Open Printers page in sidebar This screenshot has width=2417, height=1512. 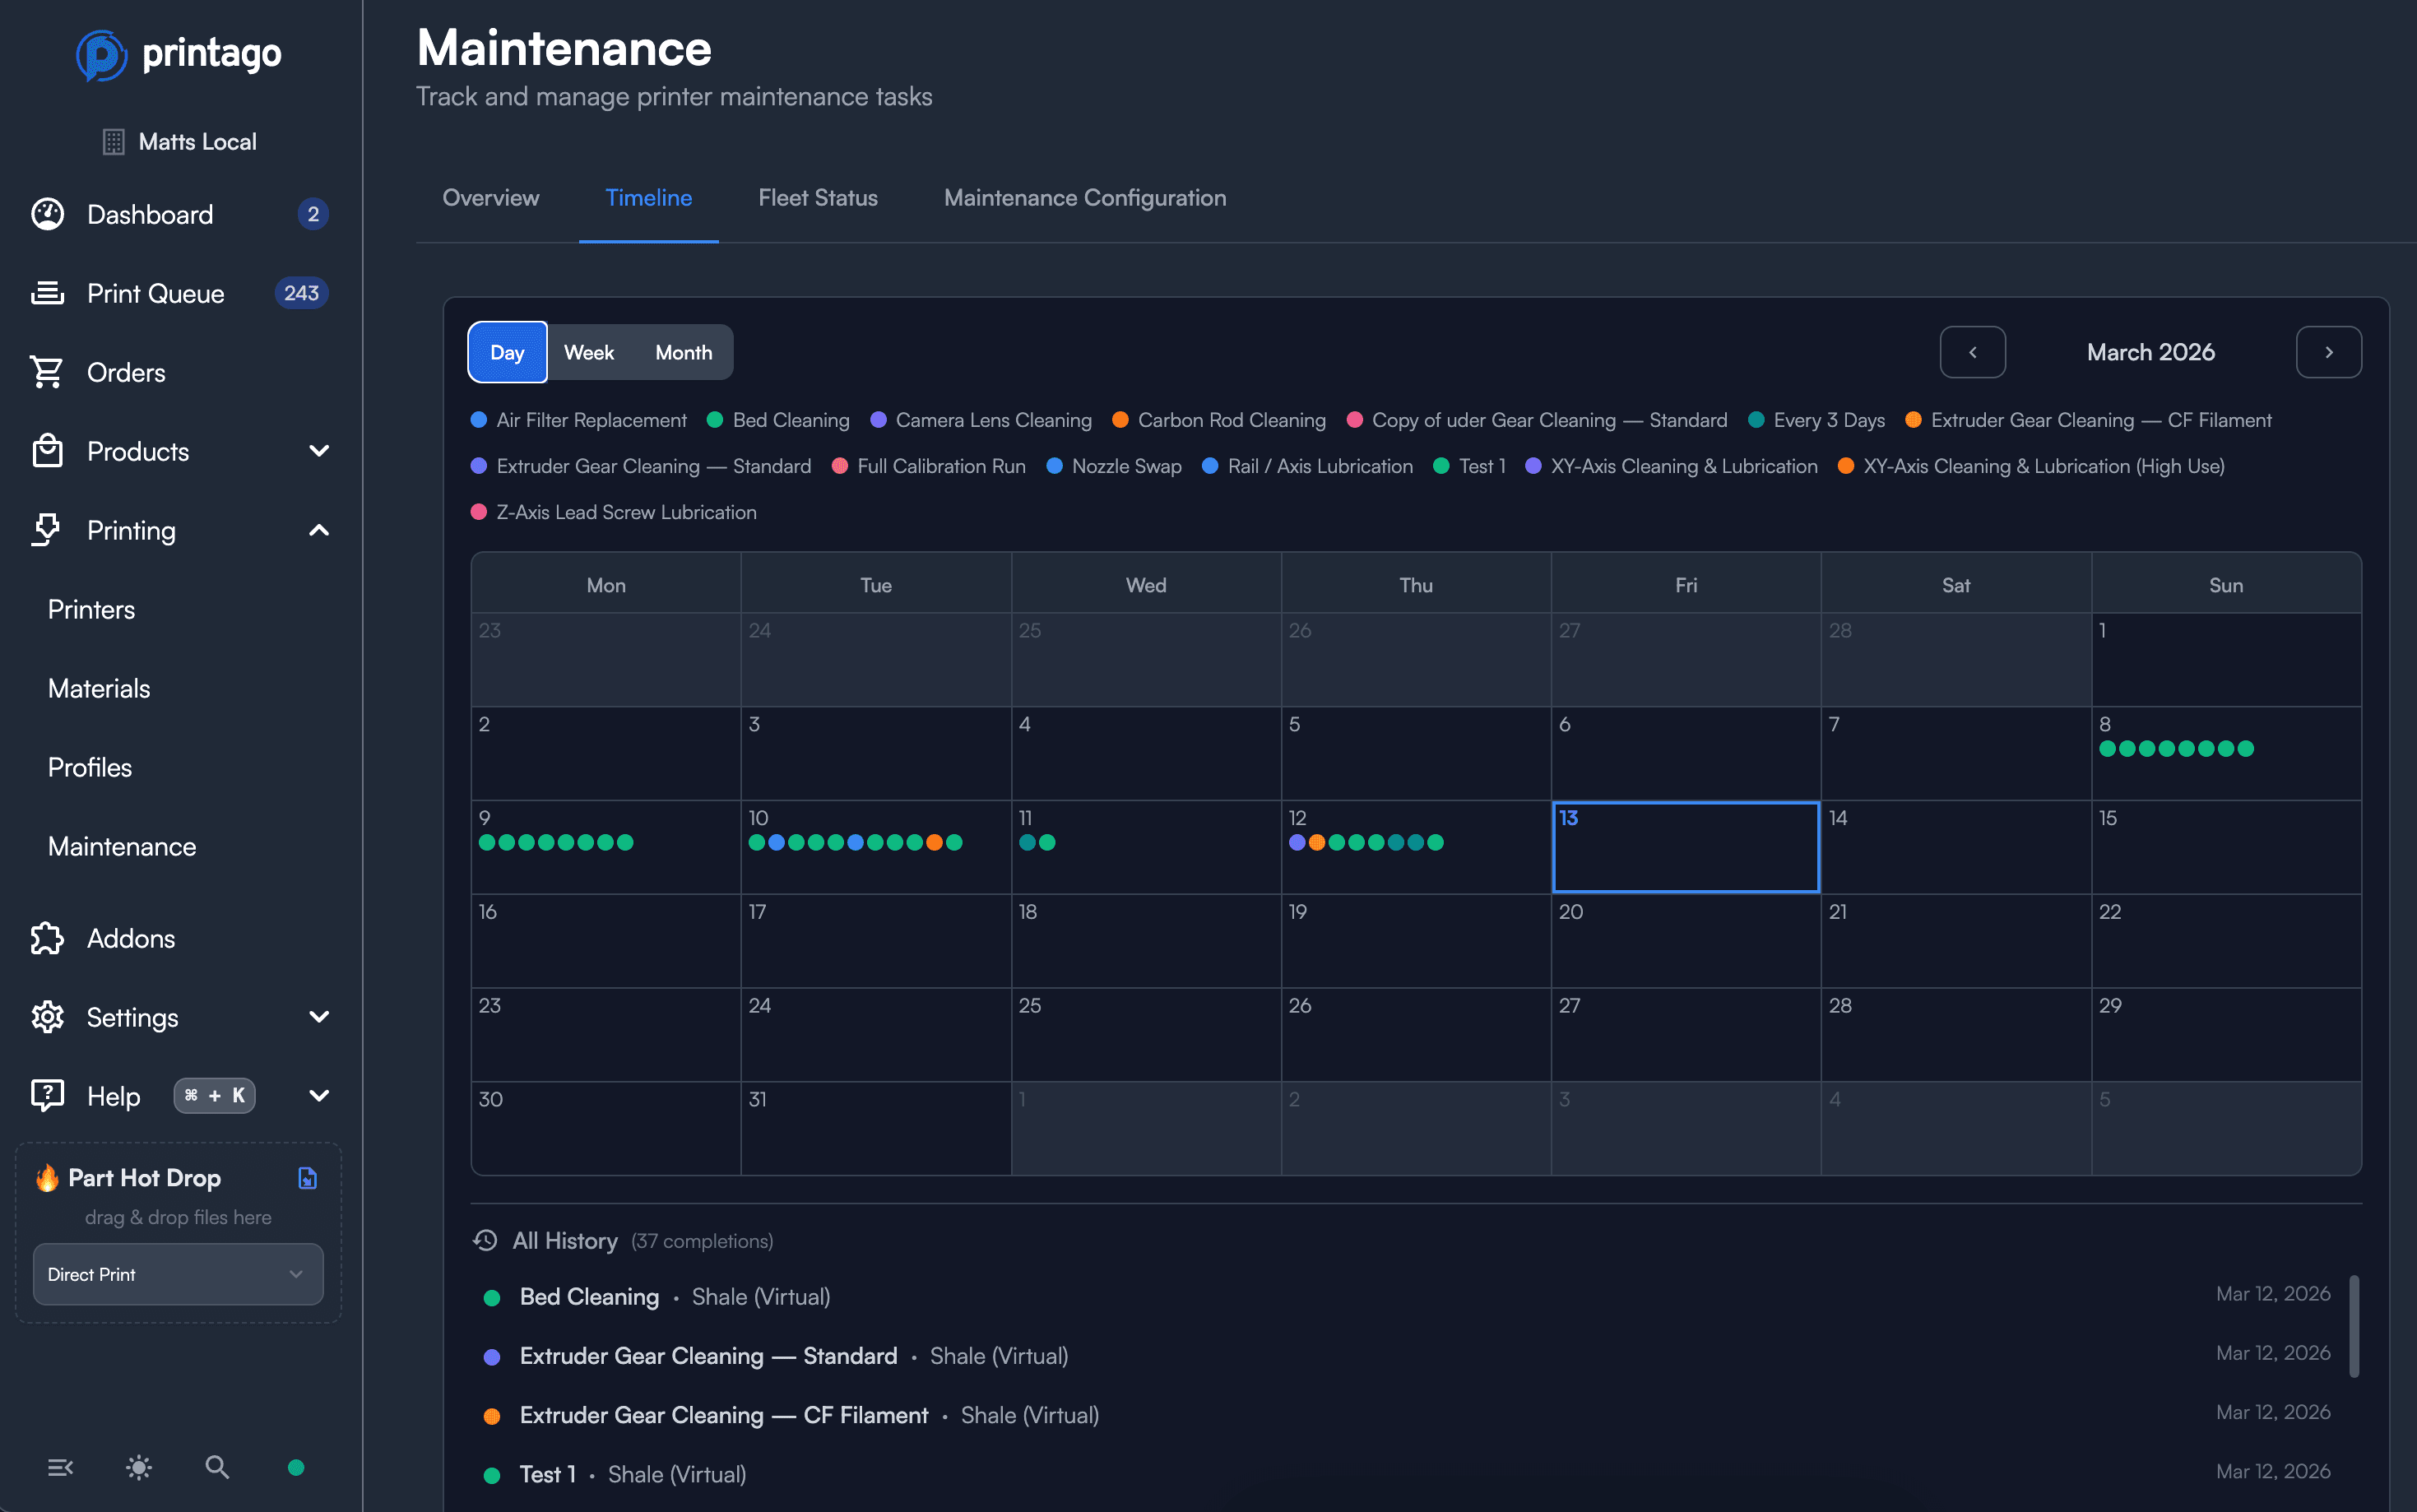pos(91,609)
